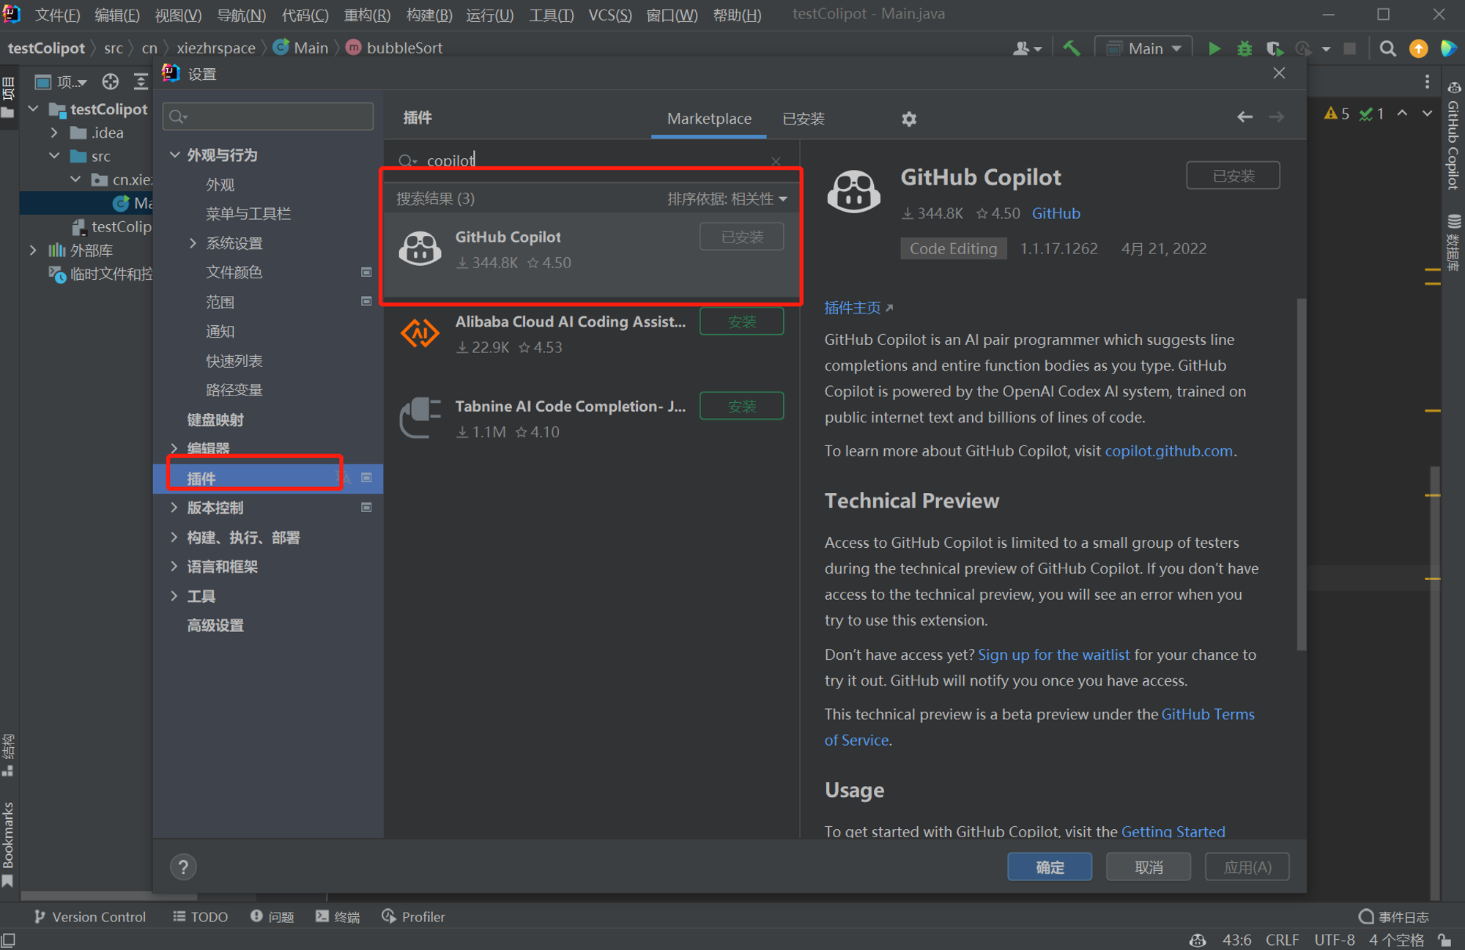Switch to the Marketplace tab

(x=709, y=119)
